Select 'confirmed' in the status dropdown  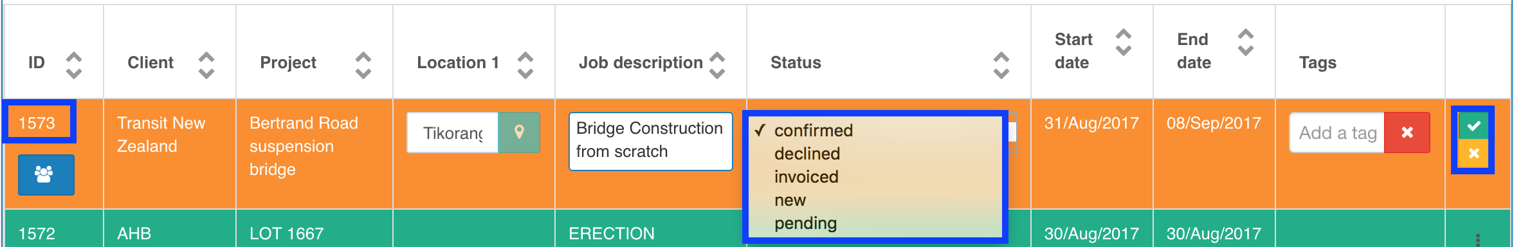click(x=814, y=131)
